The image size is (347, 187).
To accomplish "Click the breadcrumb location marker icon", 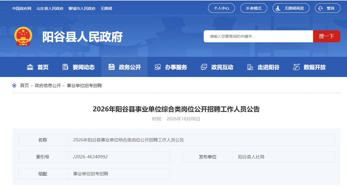I will [14, 86].
